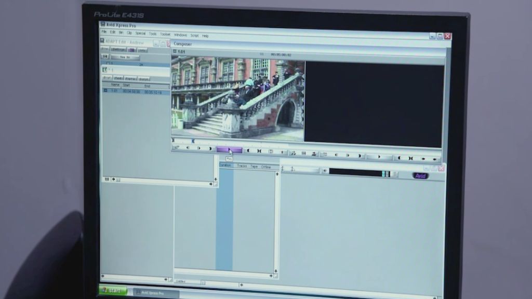This screenshot has width=532, height=299.
Task: Step back one frame in the record monitor
Action: [x=336, y=155]
